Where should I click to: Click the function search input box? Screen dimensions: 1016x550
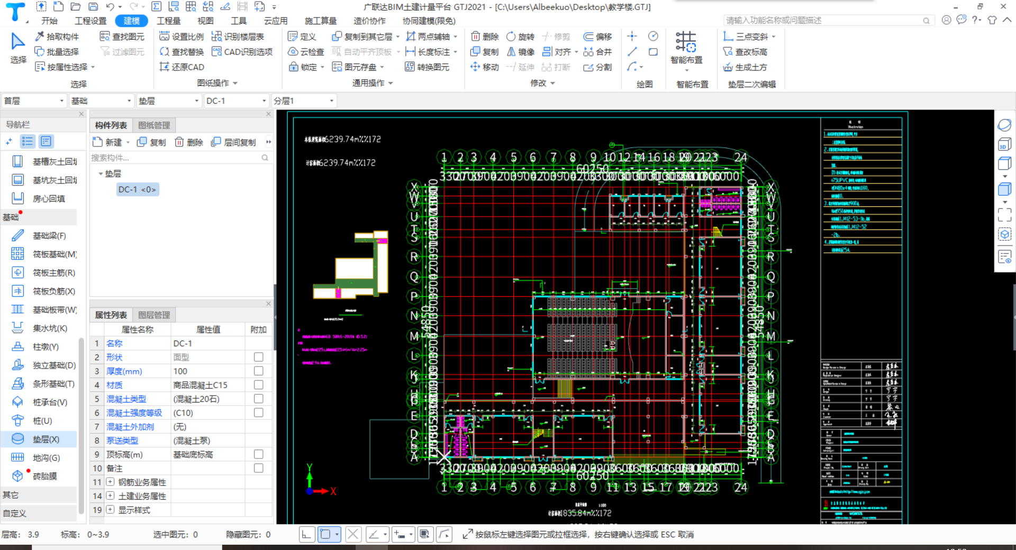coord(828,20)
